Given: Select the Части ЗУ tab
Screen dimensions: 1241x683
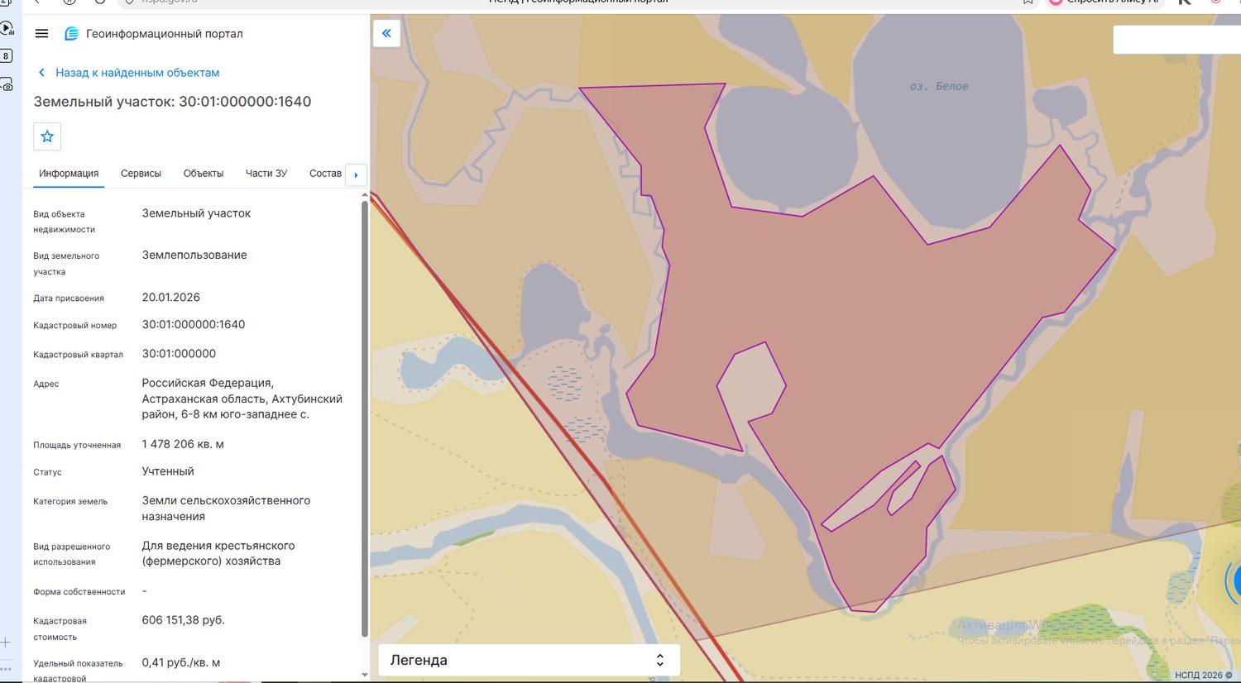Looking at the screenshot, I should pos(266,174).
